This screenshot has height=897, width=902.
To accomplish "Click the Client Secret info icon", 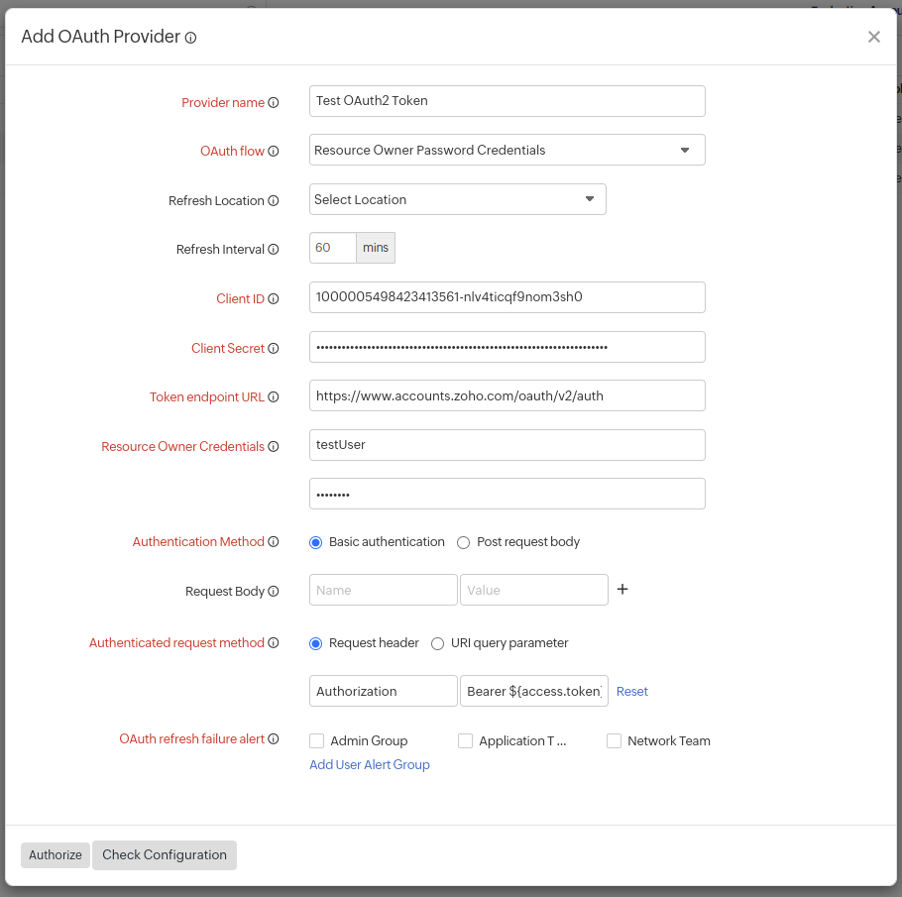I will point(276,348).
